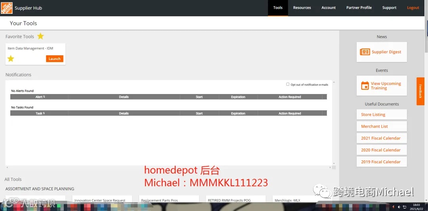Open the Innovation Center Space Request tool
Screen dimensions: 428x211
(102, 200)
